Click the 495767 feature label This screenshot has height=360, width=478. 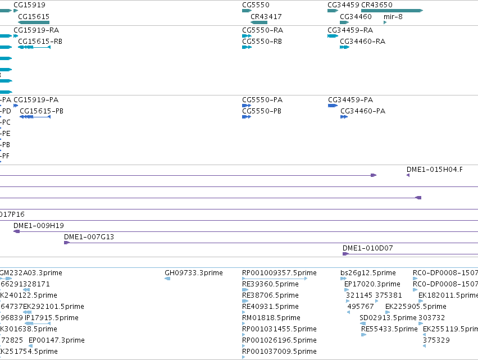click(361, 307)
